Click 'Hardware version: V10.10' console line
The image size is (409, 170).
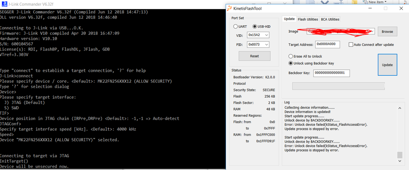point(28,39)
